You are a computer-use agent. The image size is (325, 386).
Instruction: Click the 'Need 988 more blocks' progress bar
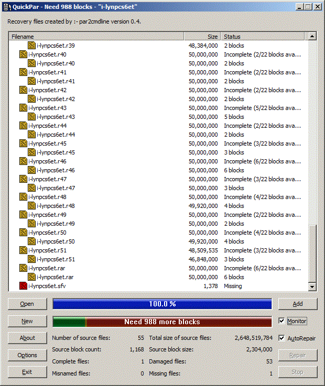(x=162, y=322)
